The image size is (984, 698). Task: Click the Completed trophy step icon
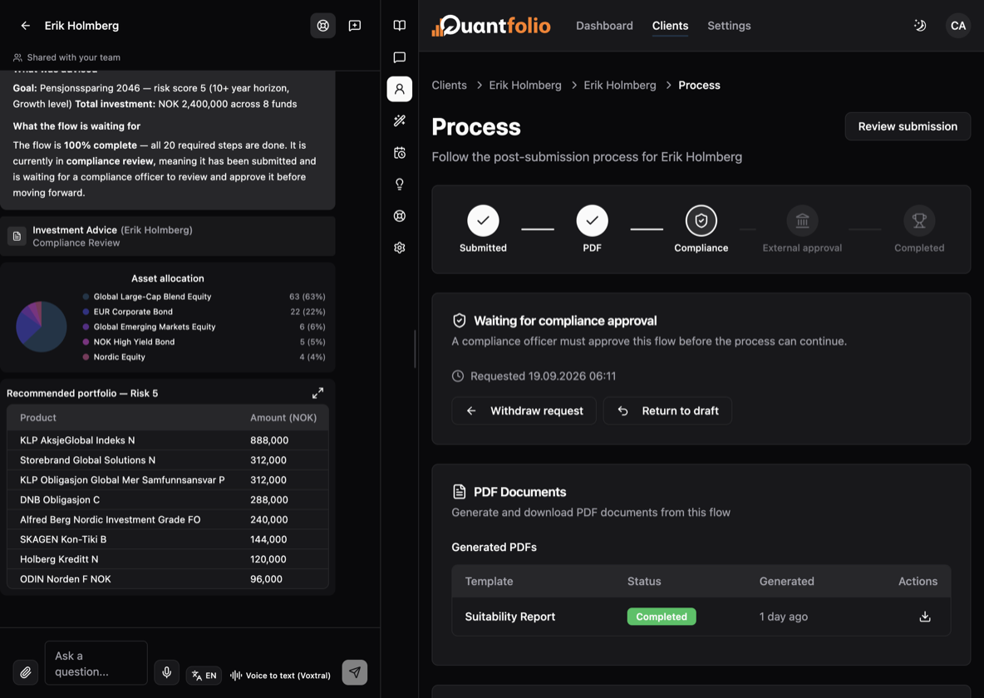918,220
